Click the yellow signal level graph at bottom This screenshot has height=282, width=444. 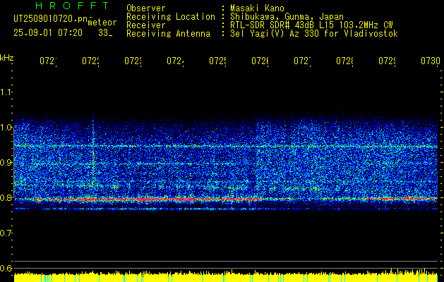(226, 276)
